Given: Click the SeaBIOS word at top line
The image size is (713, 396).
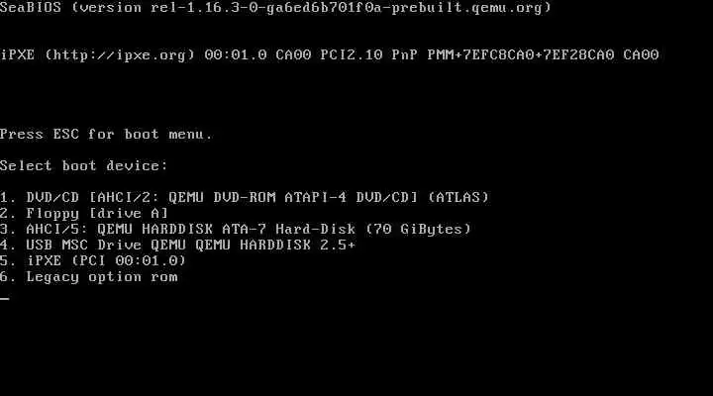Looking at the screenshot, I should click(31, 7).
